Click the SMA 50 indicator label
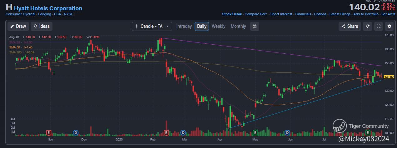 point(21,47)
